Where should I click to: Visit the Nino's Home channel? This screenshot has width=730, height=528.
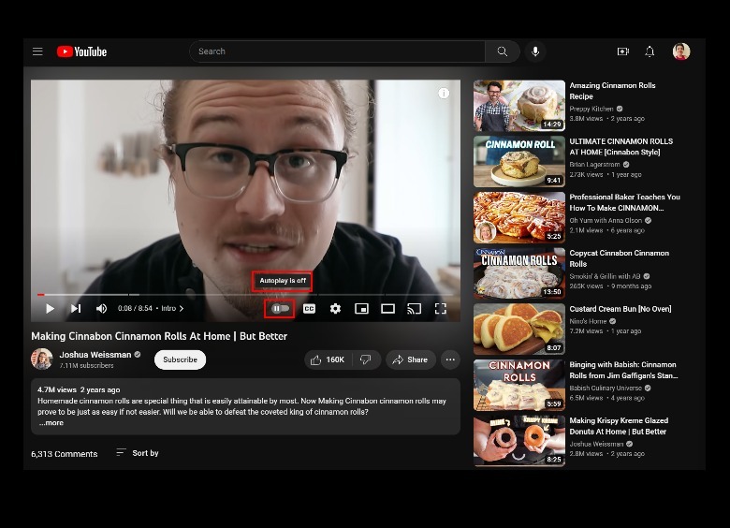[588, 321]
